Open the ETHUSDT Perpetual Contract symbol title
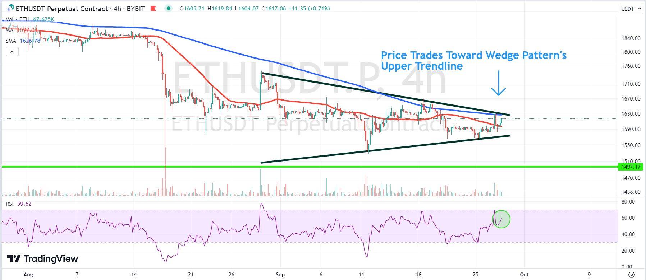 coord(80,8)
